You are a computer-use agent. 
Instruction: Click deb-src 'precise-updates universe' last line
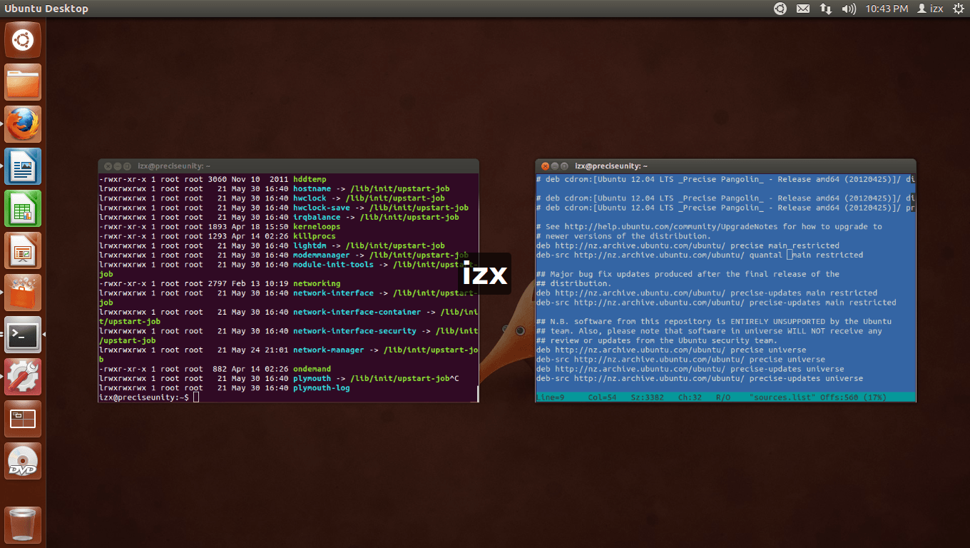tap(700, 378)
